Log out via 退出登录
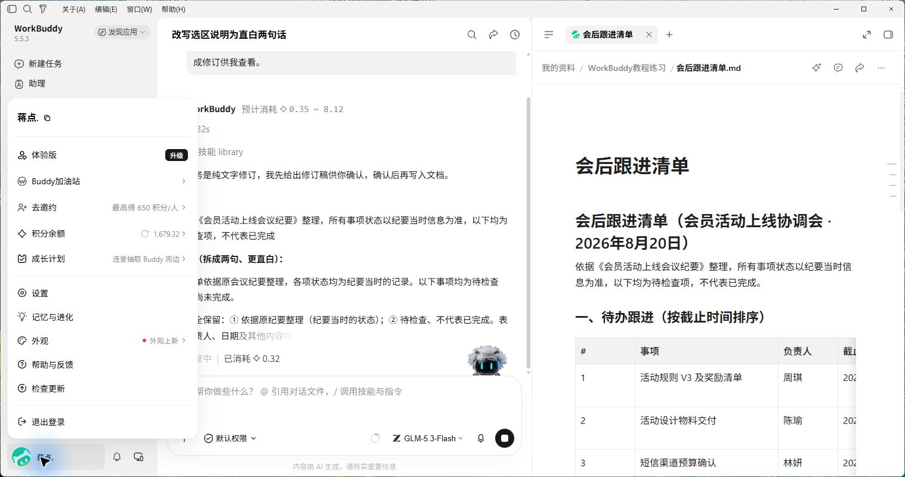The height and width of the screenshot is (477, 905). (102, 422)
